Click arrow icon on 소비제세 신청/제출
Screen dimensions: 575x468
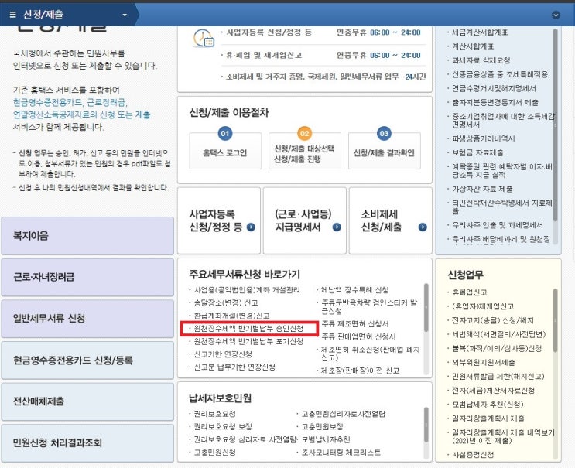tap(423, 227)
